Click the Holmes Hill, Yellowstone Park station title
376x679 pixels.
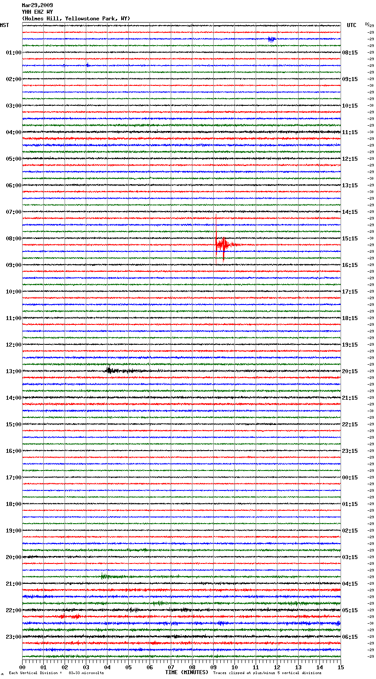pos(76,19)
